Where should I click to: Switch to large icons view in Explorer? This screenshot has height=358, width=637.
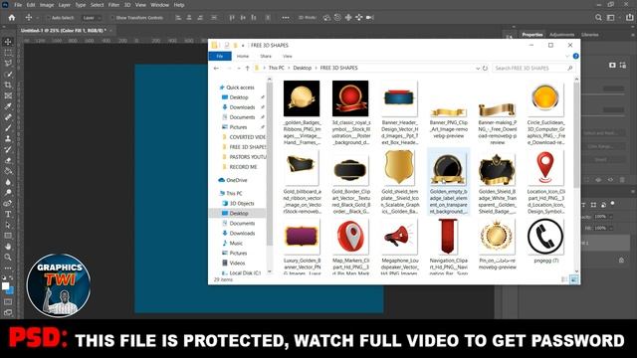click(x=574, y=279)
